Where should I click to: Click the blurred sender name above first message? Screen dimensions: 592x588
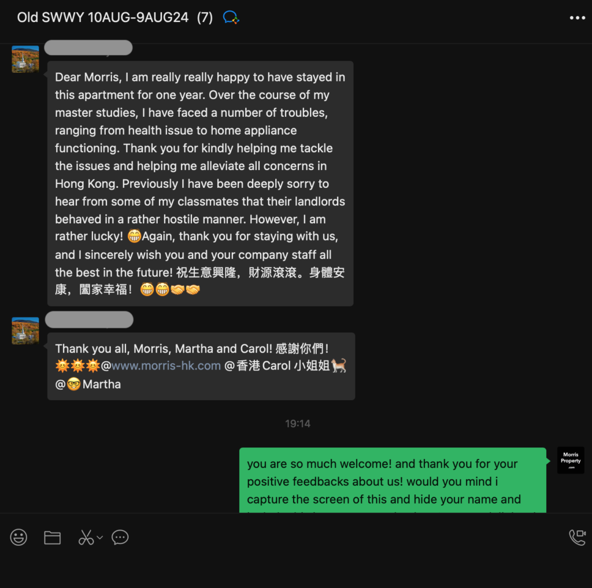(x=88, y=48)
